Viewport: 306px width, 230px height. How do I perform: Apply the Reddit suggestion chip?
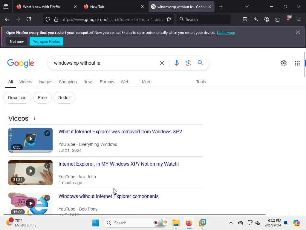point(64,98)
